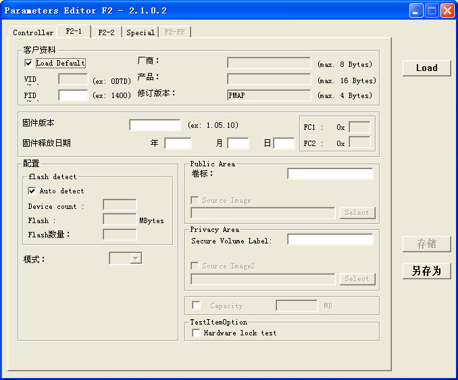Expand the 模式 dropdown list
458x380 pixels.
135,258
